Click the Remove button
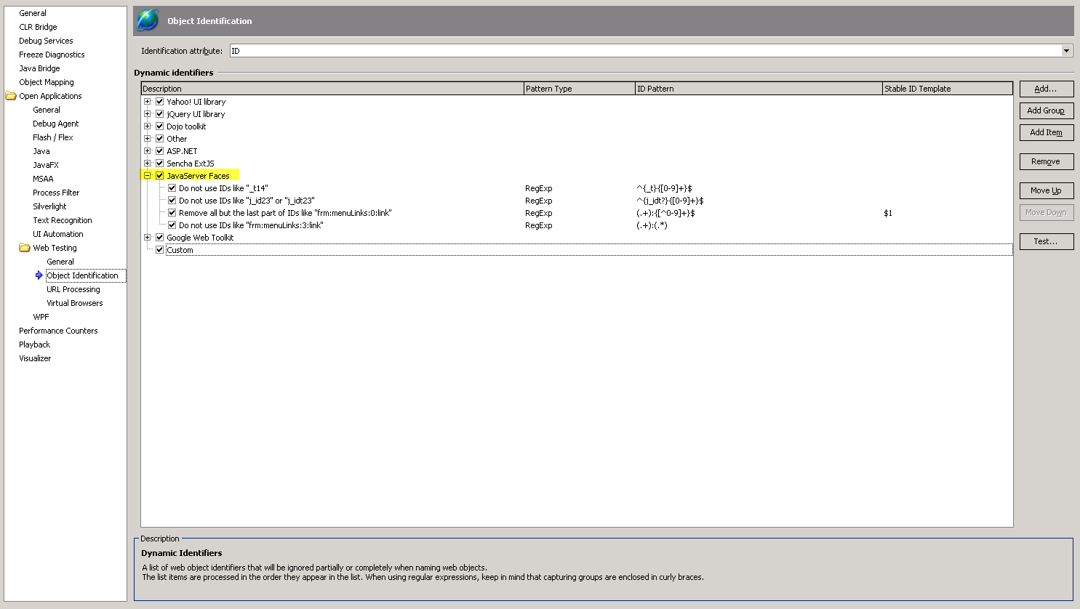The image size is (1080, 609). point(1046,161)
